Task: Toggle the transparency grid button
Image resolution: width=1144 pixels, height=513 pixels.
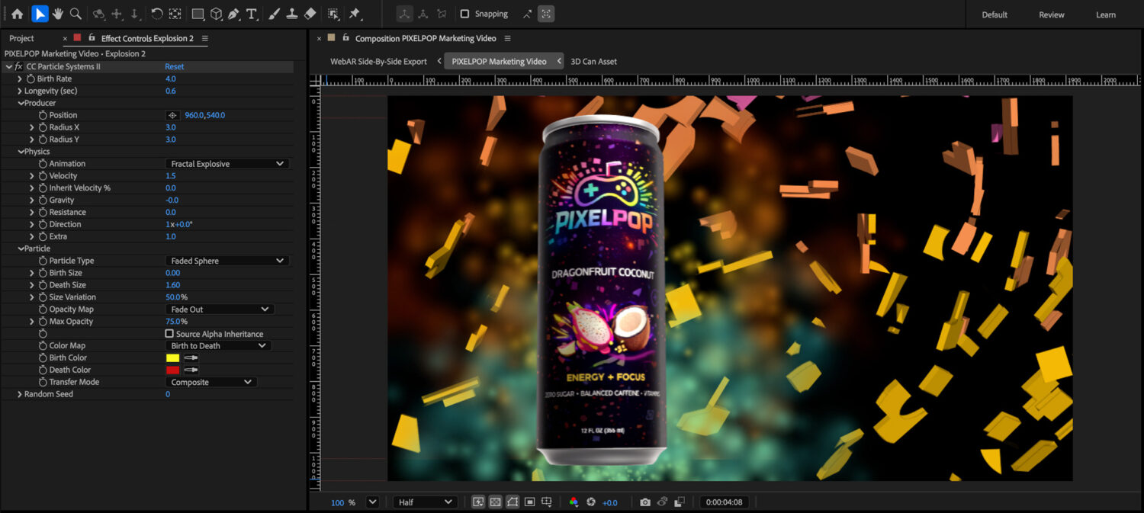Action: (x=495, y=502)
